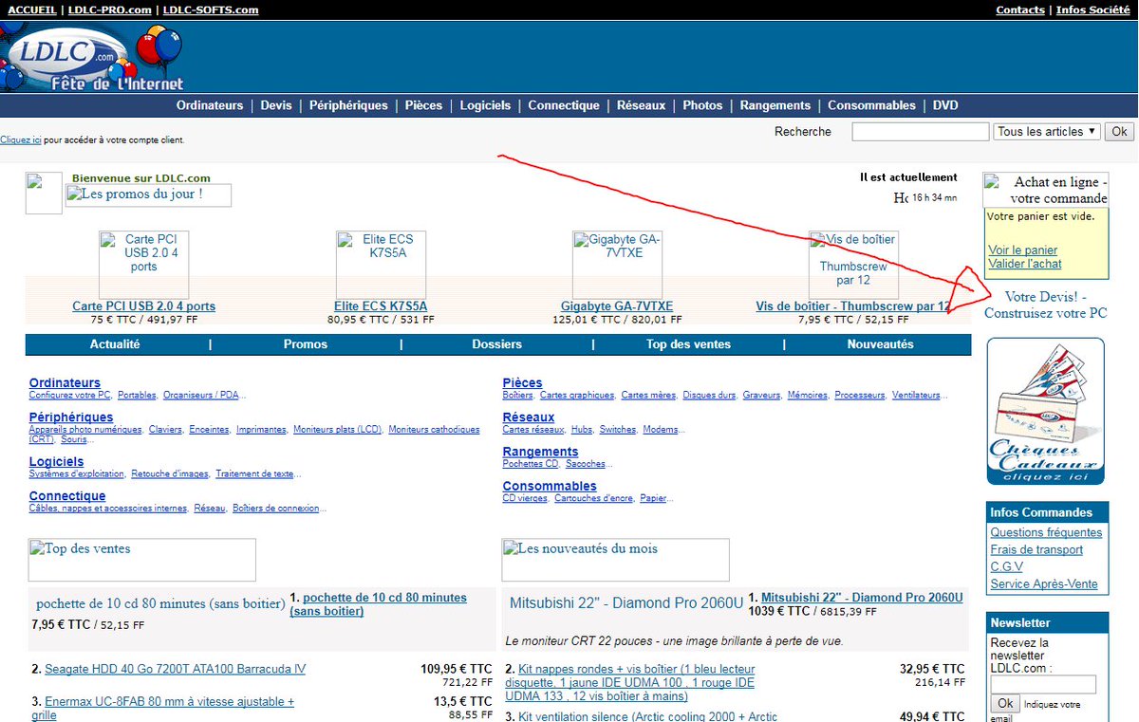Open the Service Après-Vente link

coord(1044,583)
